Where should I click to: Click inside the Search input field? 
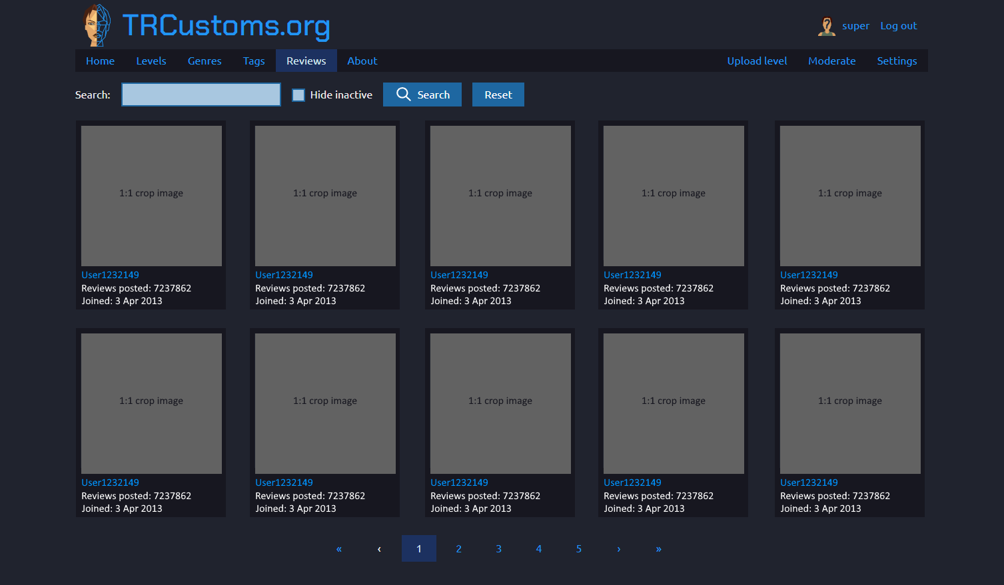pos(201,94)
